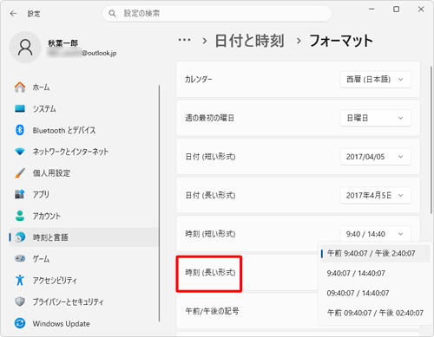Open プライバシーとセキュリティ settings
Image resolution: width=434 pixels, height=337 pixels.
[x=84, y=301]
